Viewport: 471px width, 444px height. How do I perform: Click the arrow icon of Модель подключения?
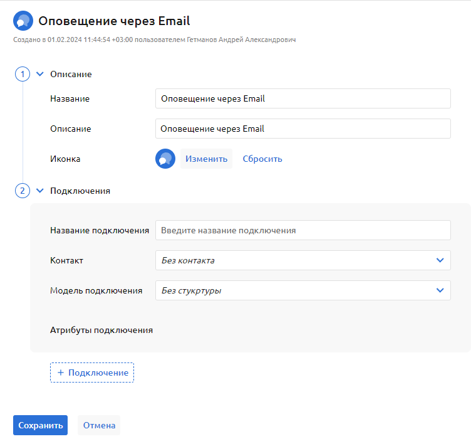440,290
